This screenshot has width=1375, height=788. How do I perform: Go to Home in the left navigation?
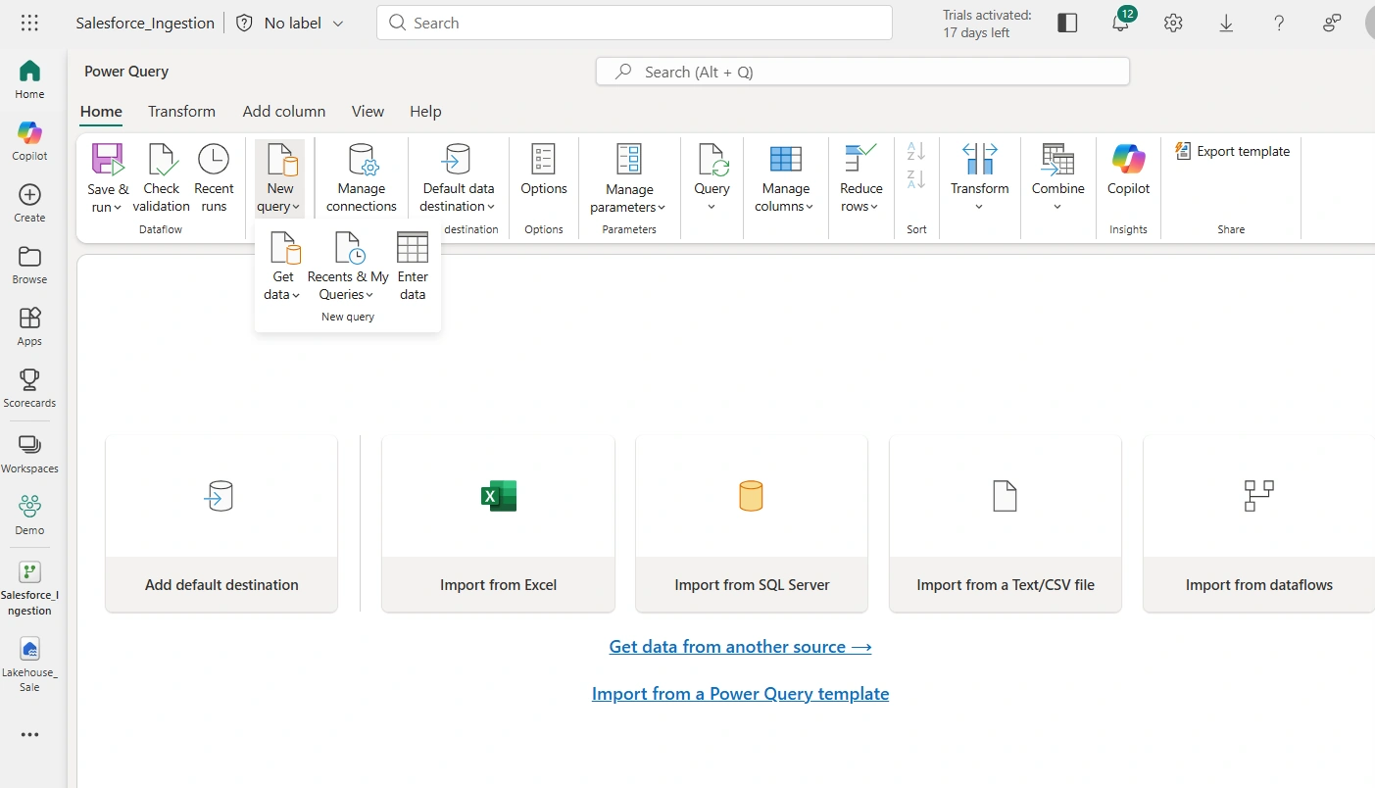[29, 79]
